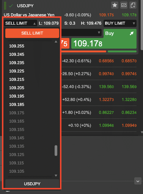This screenshot has height=194, width=143.
Task: Click the ask price 1.09949
Action: click(x=129, y=125)
